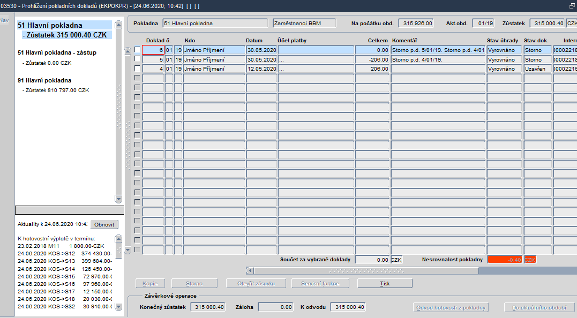Click the restore window icon in title bar

pos(572,6)
